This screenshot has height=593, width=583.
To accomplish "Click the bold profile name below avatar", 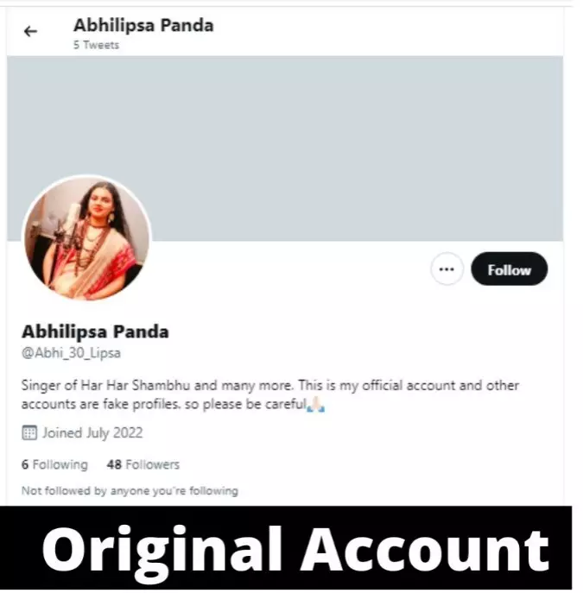I will [95, 331].
